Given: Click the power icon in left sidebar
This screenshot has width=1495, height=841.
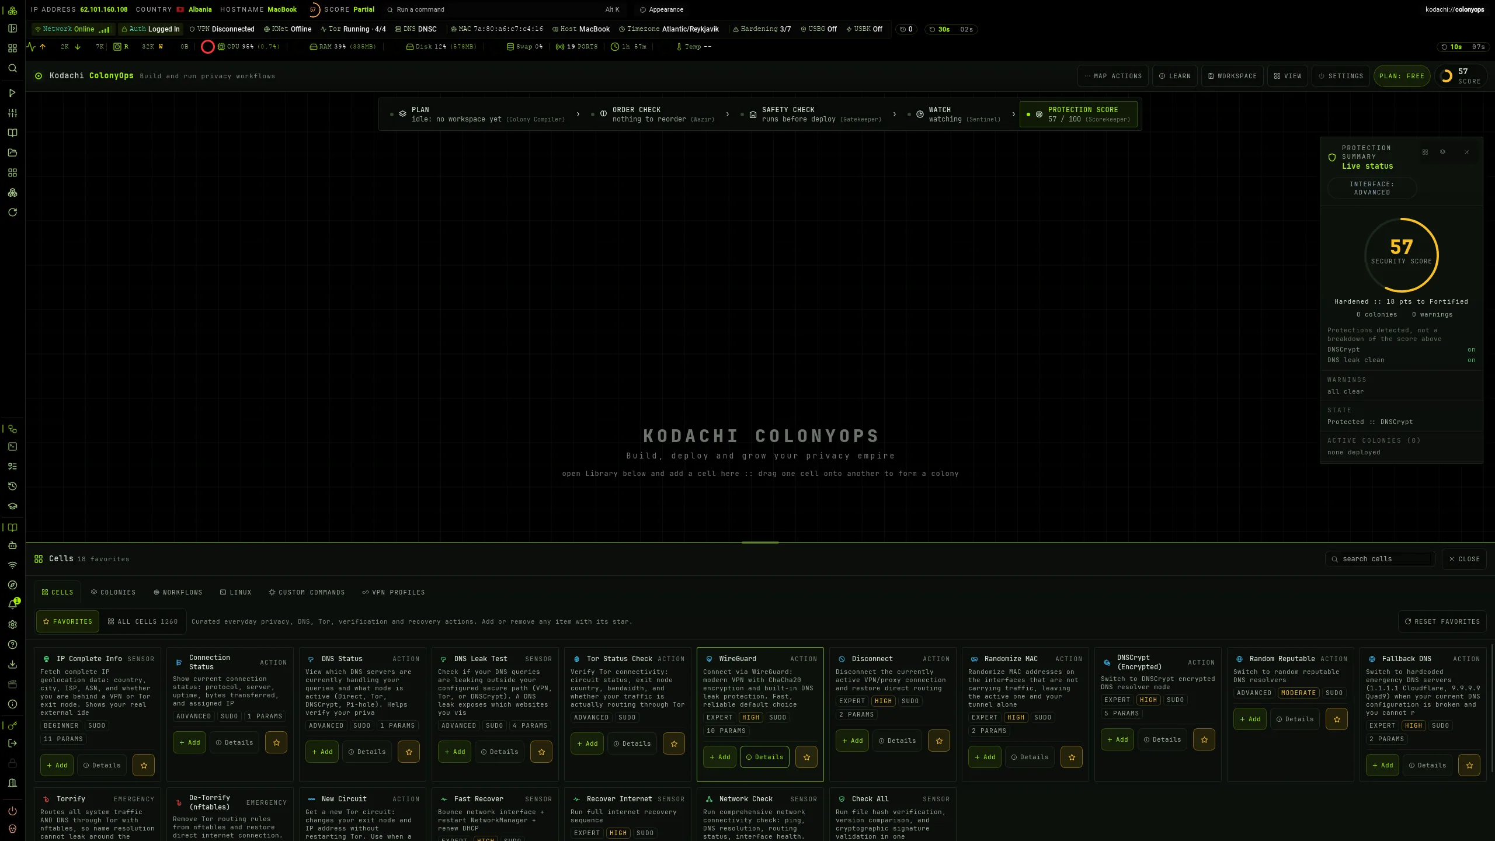Looking at the screenshot, I should tap(12, 811).
